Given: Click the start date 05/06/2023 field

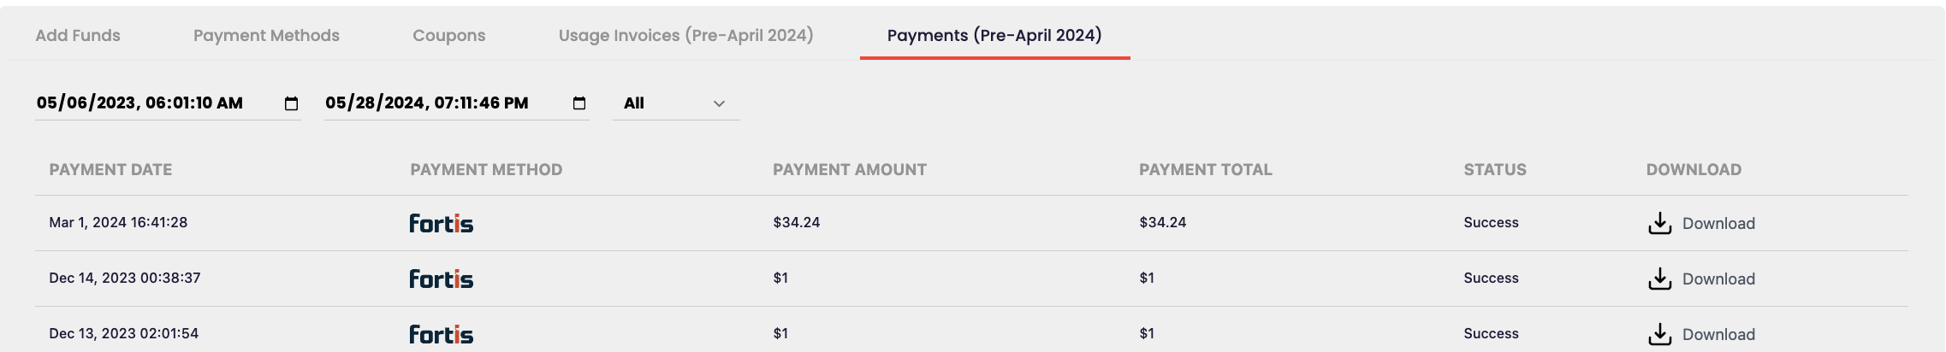Looking at the screenshot, I should pyautogui.click(x=139, y=103).
